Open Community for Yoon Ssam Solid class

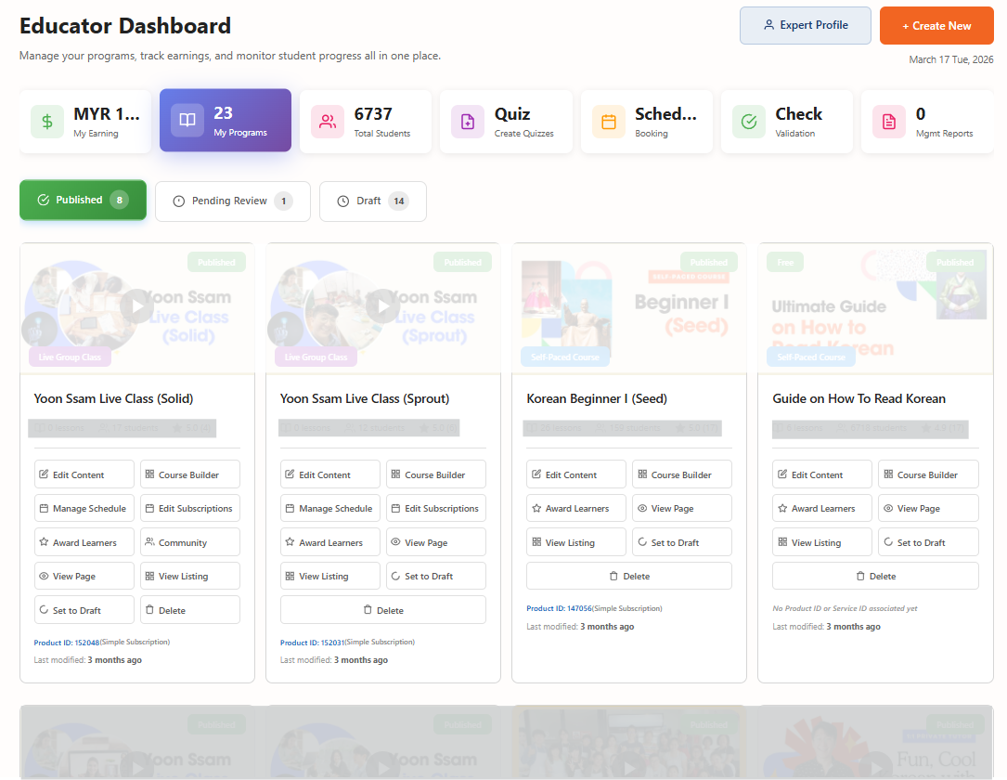pos(190,542)
